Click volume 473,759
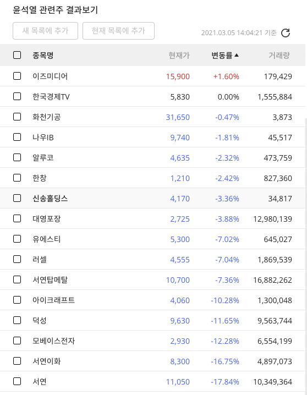 pyautogui.click(x=278, y=158)
